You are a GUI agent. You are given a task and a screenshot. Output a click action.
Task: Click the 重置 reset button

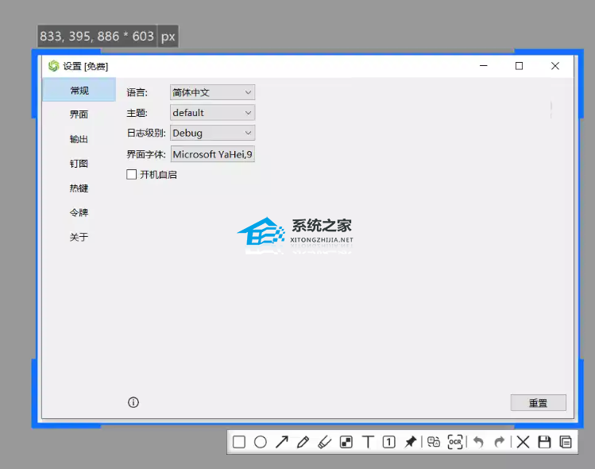tap(538, 403)
